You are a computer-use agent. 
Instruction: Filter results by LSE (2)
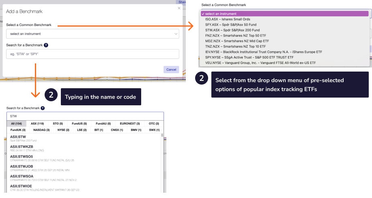(x=82, y=130)
